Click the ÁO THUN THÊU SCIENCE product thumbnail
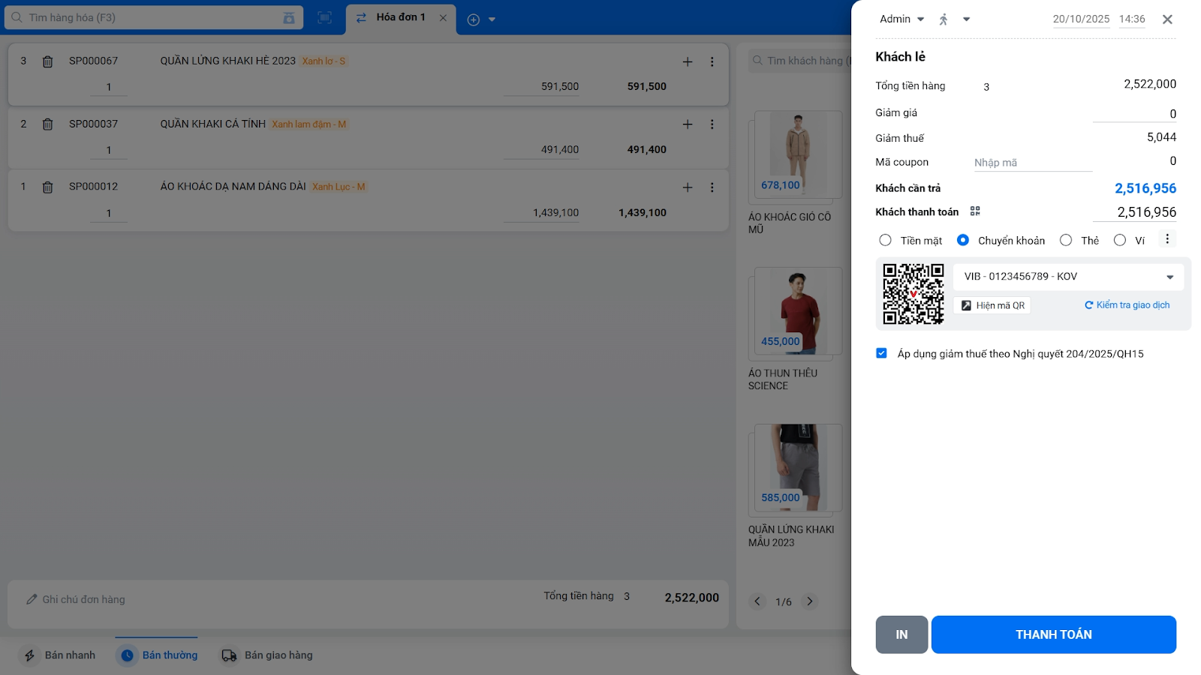This screenshot has height=675, width=1201. click(x=798, y=310)
